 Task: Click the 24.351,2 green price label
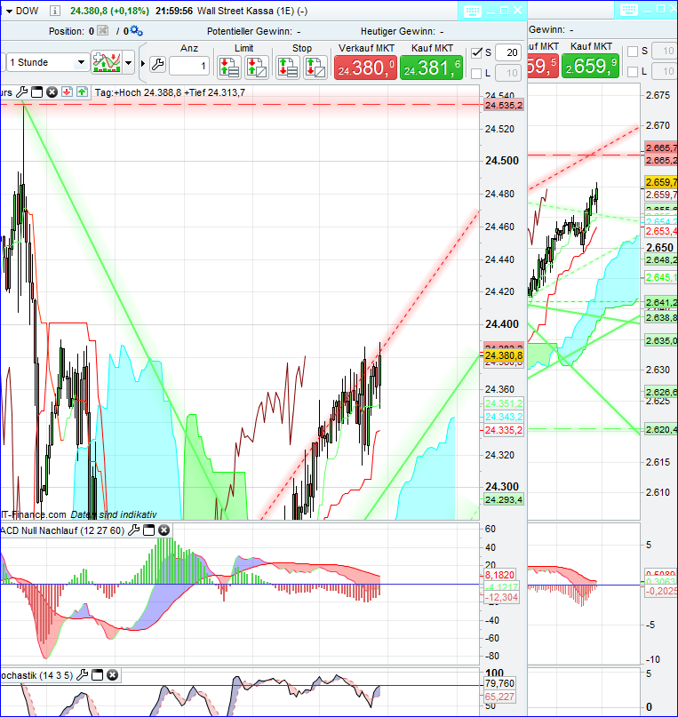pos(503,403)
